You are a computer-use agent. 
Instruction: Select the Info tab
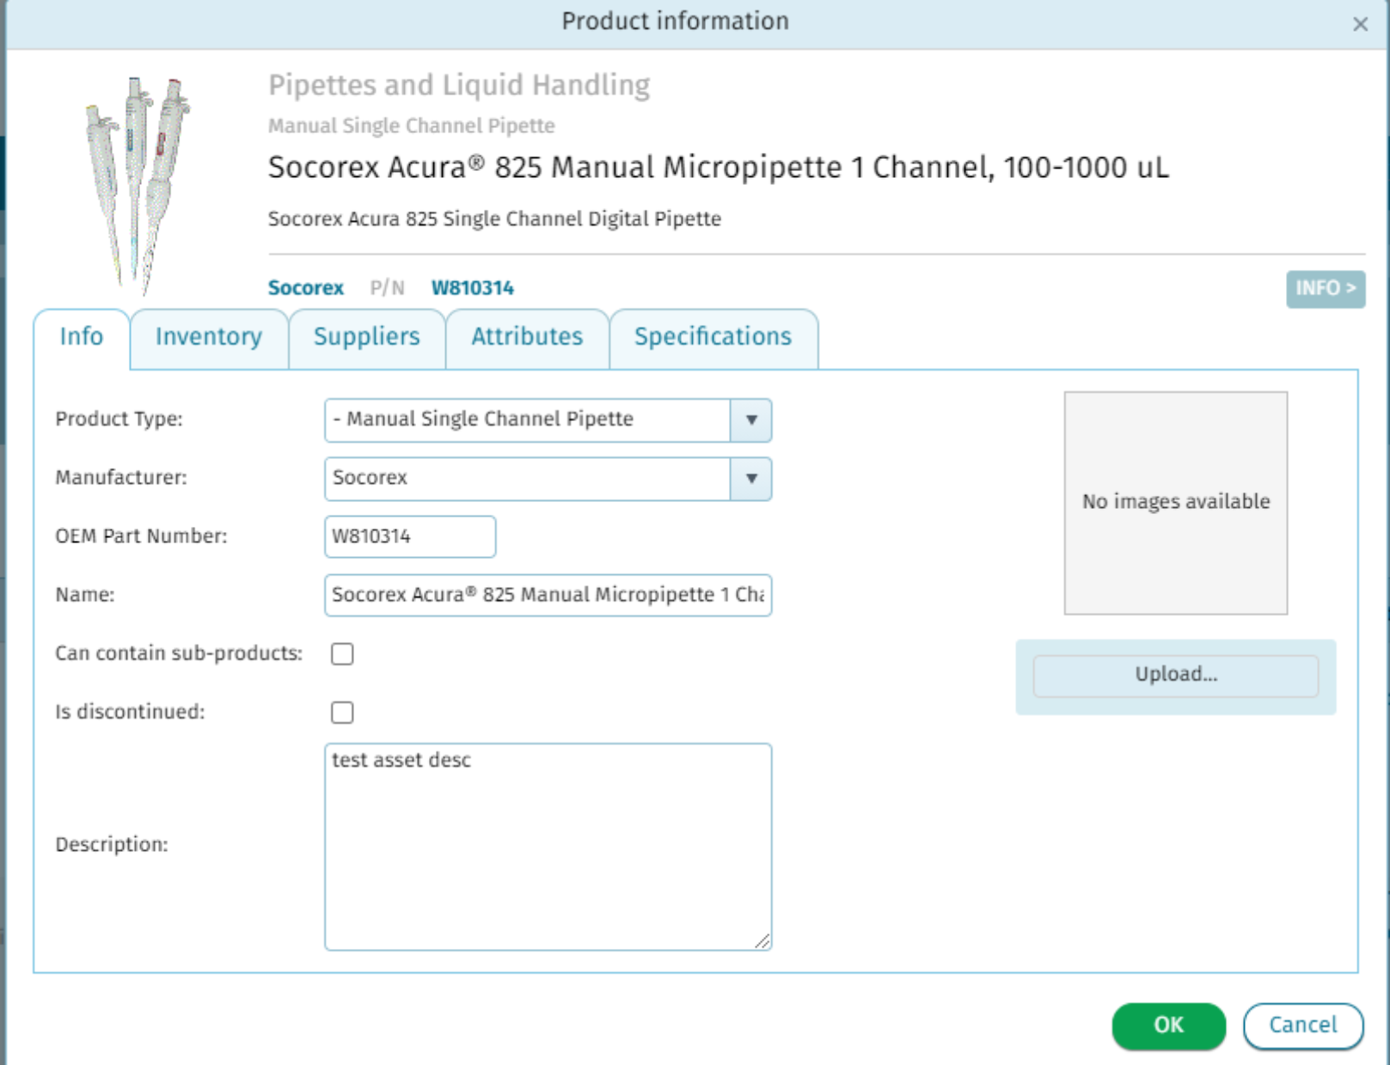point(82,338)
